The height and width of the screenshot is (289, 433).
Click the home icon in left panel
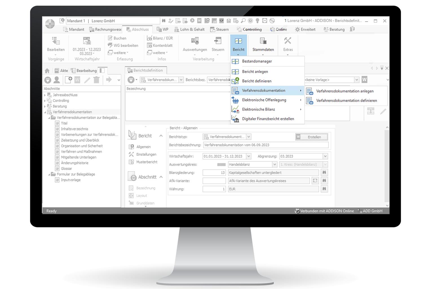pos(47,71)
